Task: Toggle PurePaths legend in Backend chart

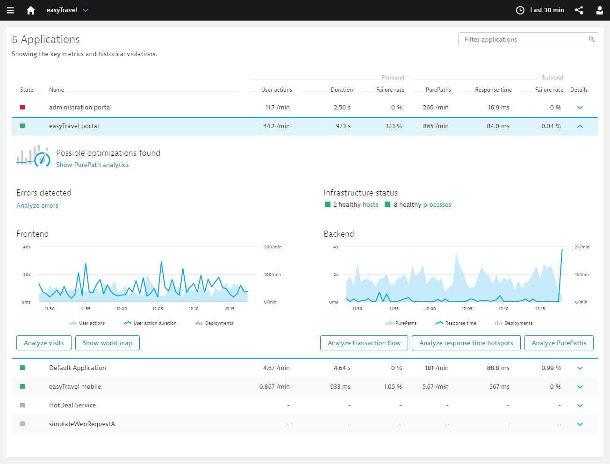Action: point(401,323)
